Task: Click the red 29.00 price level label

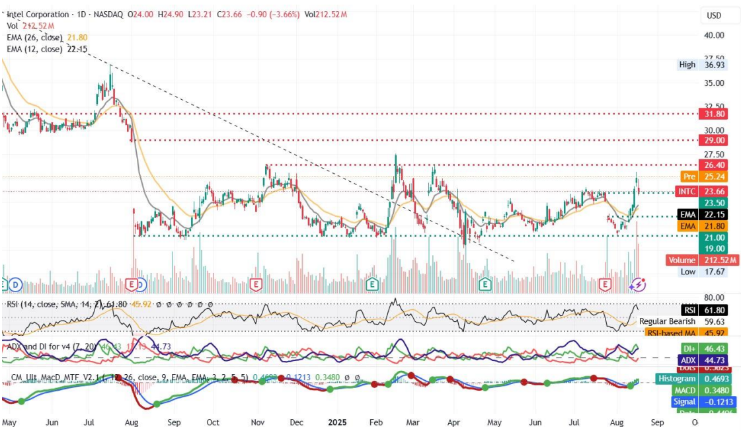Action: pos(714,140)
